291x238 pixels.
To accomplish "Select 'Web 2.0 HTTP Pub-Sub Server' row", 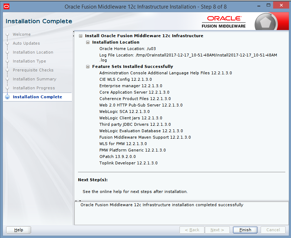I will 141,105.
